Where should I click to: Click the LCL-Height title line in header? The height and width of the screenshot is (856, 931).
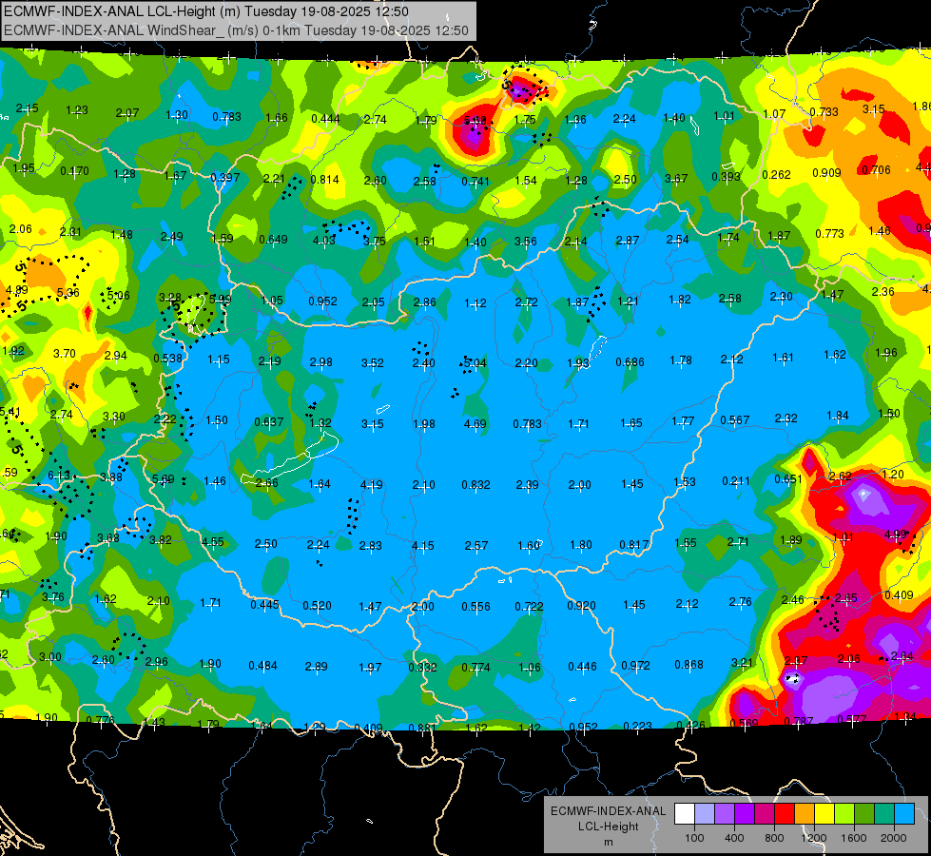206,11
